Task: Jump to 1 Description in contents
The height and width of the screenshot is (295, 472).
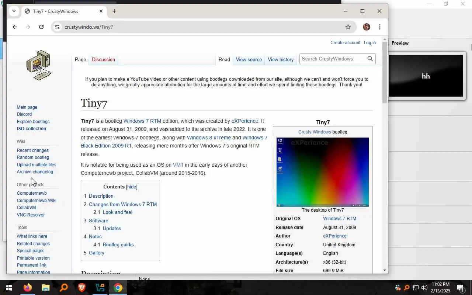Action: point(98,196)
